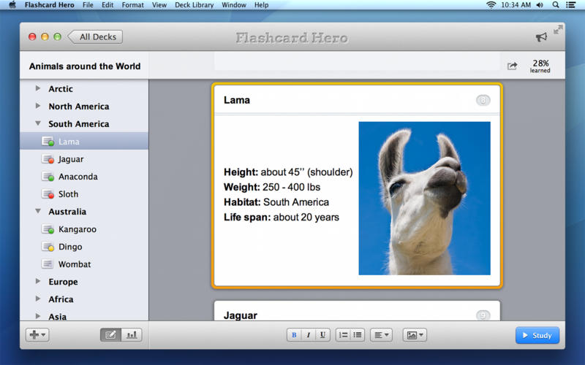The width and height of the screenshot is (585, 365).
Task: Switch to statistics chart toggle
Action: pos(132,335)
